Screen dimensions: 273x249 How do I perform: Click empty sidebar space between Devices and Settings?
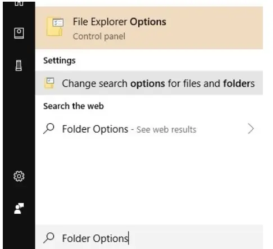coord(19,120)
